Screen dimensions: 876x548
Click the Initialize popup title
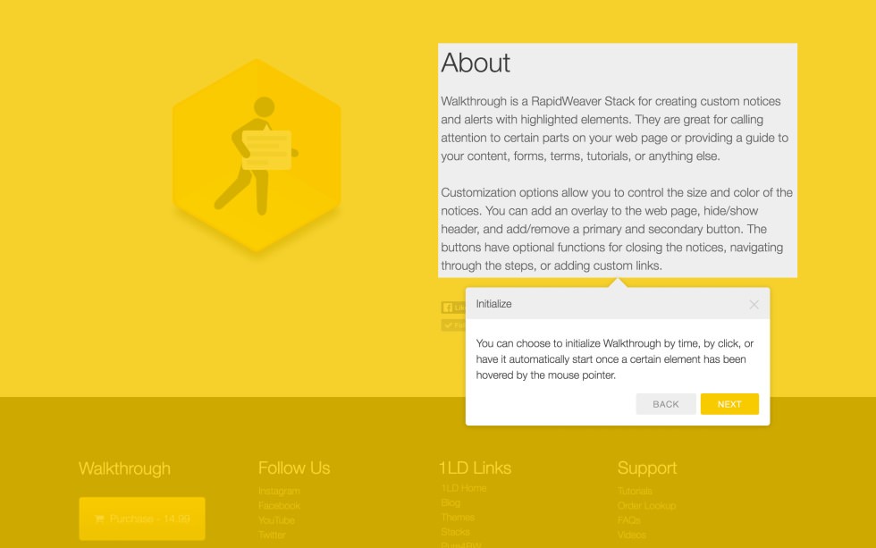[x=493, y=304]
